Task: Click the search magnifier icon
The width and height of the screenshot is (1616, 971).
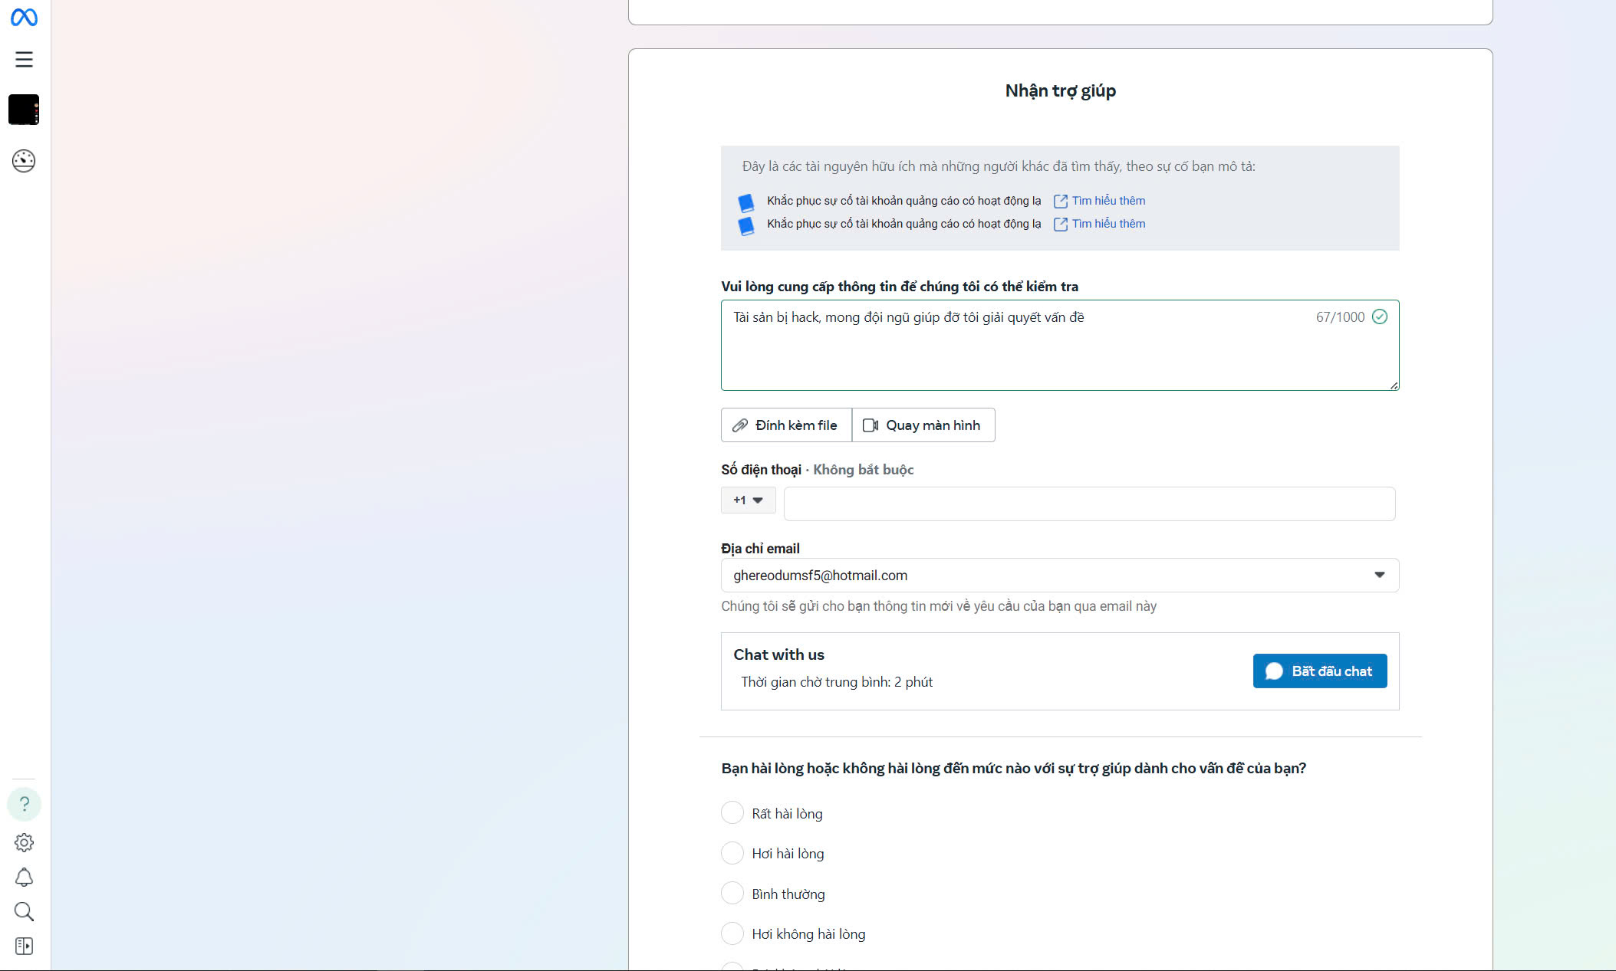Action: point(24,911)
